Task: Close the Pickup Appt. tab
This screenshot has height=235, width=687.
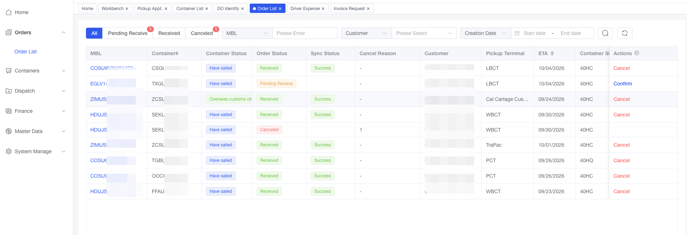Action: click(166, 9)
